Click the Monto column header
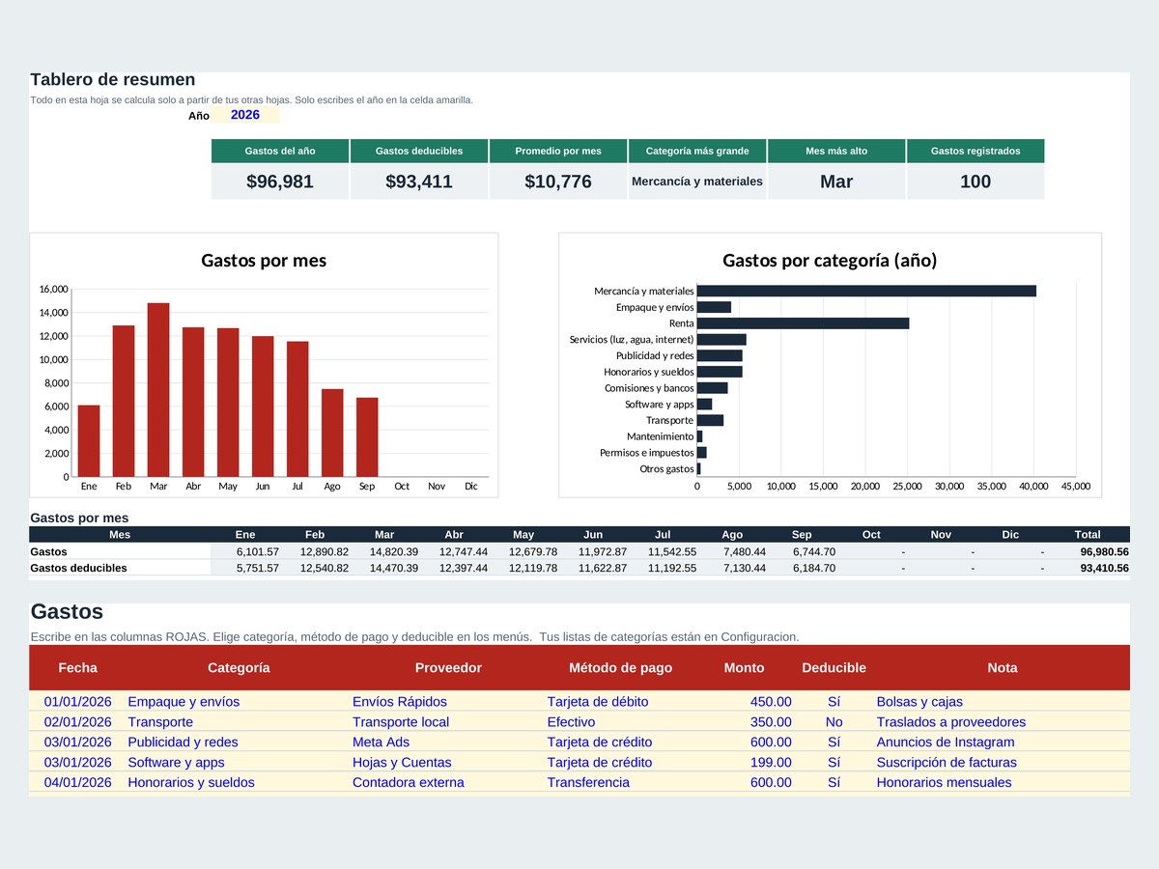1159x869 pixels. 745,667
